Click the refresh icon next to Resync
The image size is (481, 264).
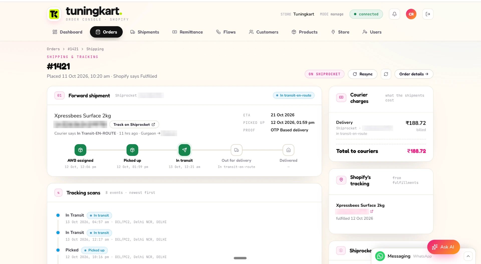point(386,74)
